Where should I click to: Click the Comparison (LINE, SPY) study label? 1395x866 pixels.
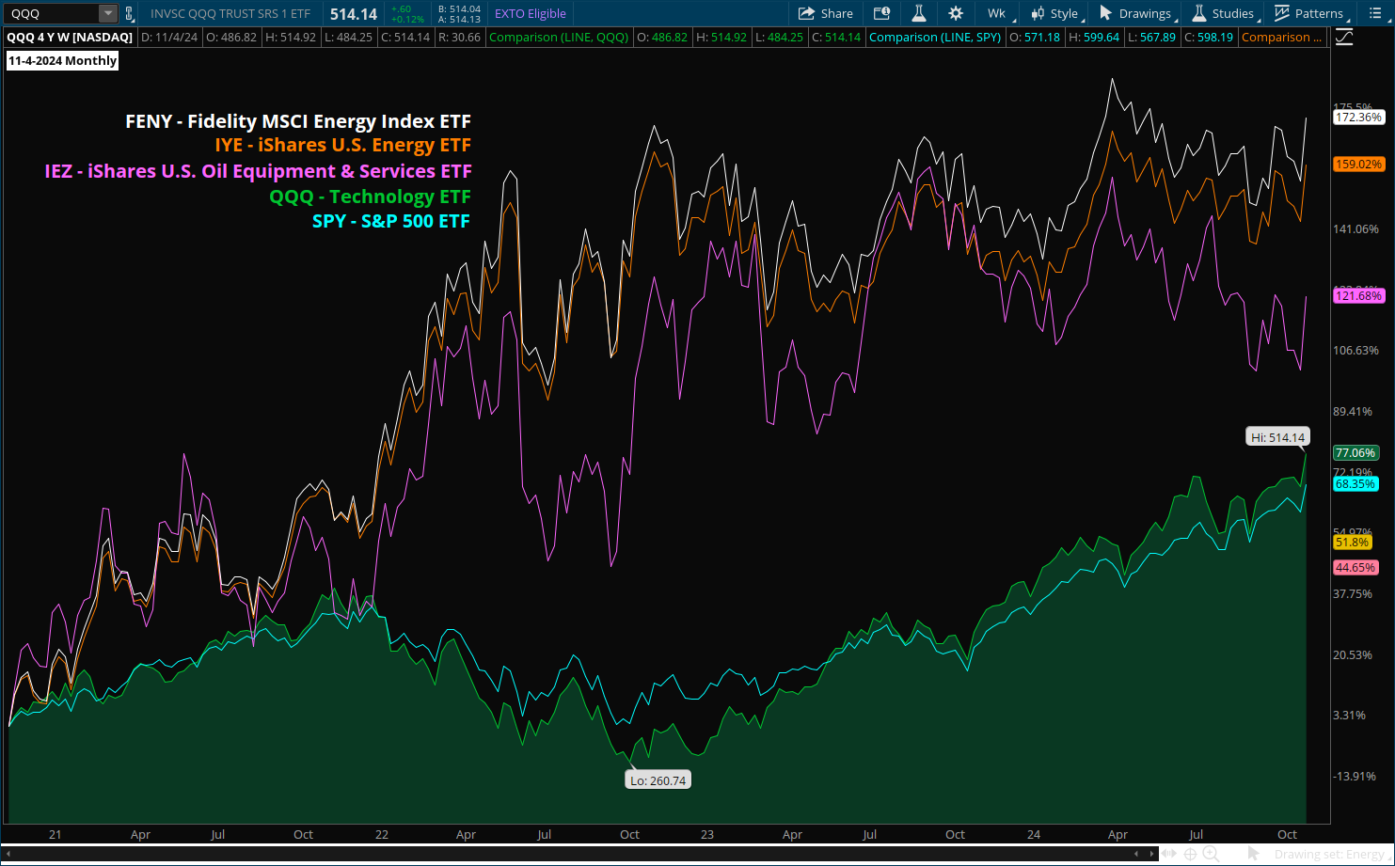click(x=935, y=38)
